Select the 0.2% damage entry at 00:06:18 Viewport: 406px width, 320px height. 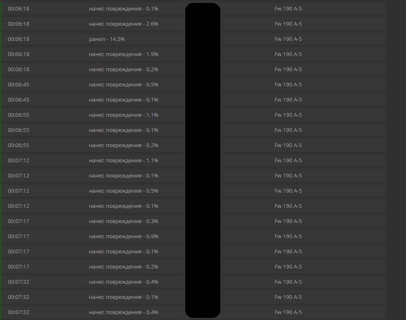coord(193,69)
